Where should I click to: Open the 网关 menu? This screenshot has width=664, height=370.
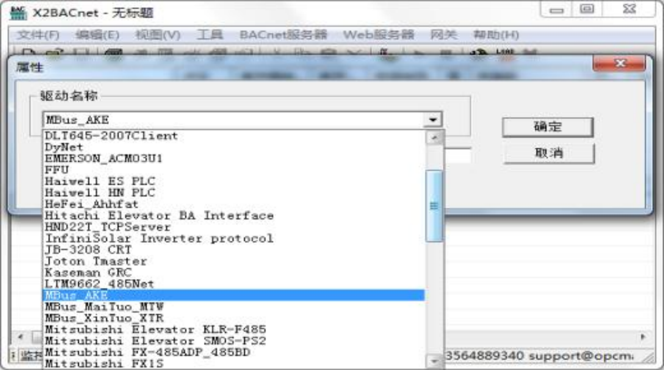click(444, 35)
